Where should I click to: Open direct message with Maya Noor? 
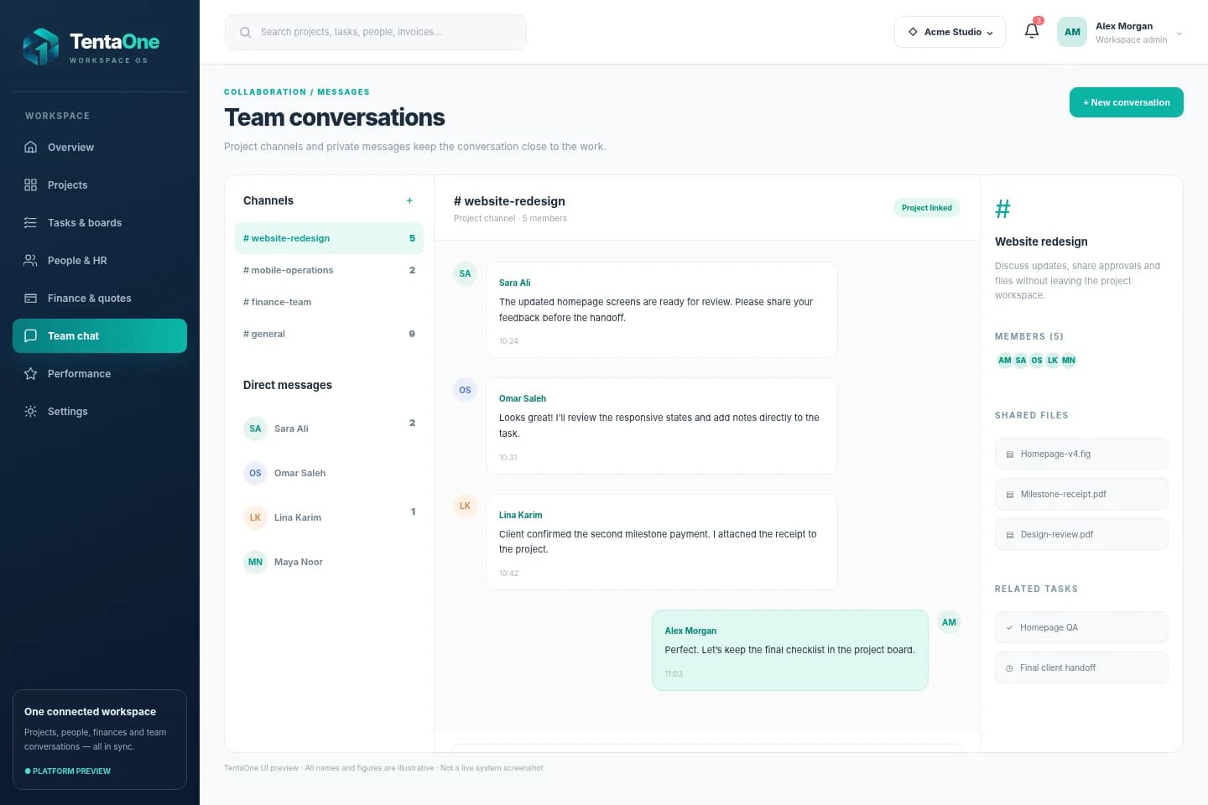[329, 562]
